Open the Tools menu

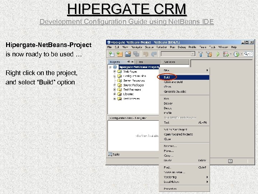click(x=212, y=47)
